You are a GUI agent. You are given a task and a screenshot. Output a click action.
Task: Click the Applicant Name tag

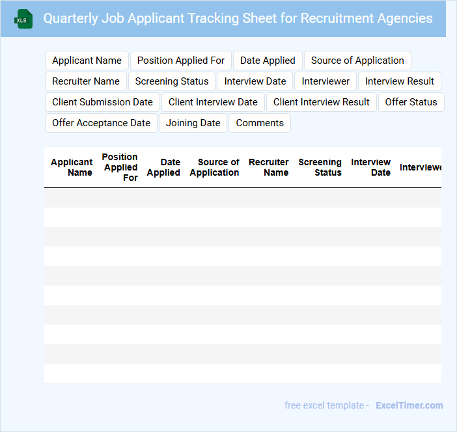pyautogui.click(x=87, y=61)
